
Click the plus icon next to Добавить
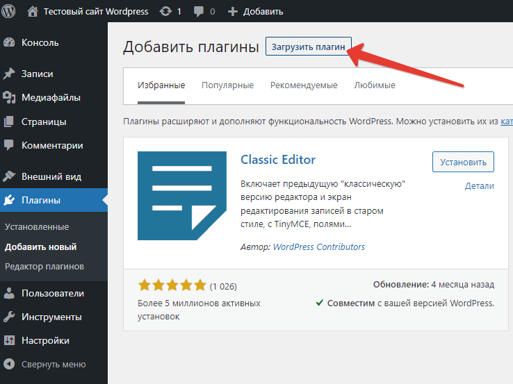pos(232,12)
